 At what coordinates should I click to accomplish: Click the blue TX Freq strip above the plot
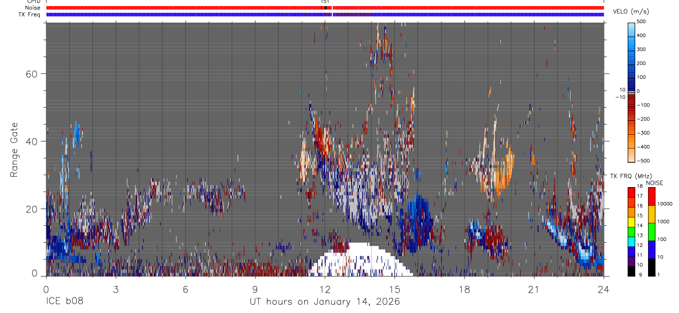(x=325, y=14)
